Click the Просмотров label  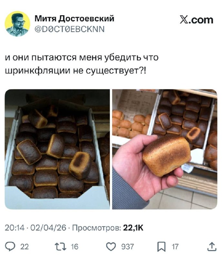97,228
